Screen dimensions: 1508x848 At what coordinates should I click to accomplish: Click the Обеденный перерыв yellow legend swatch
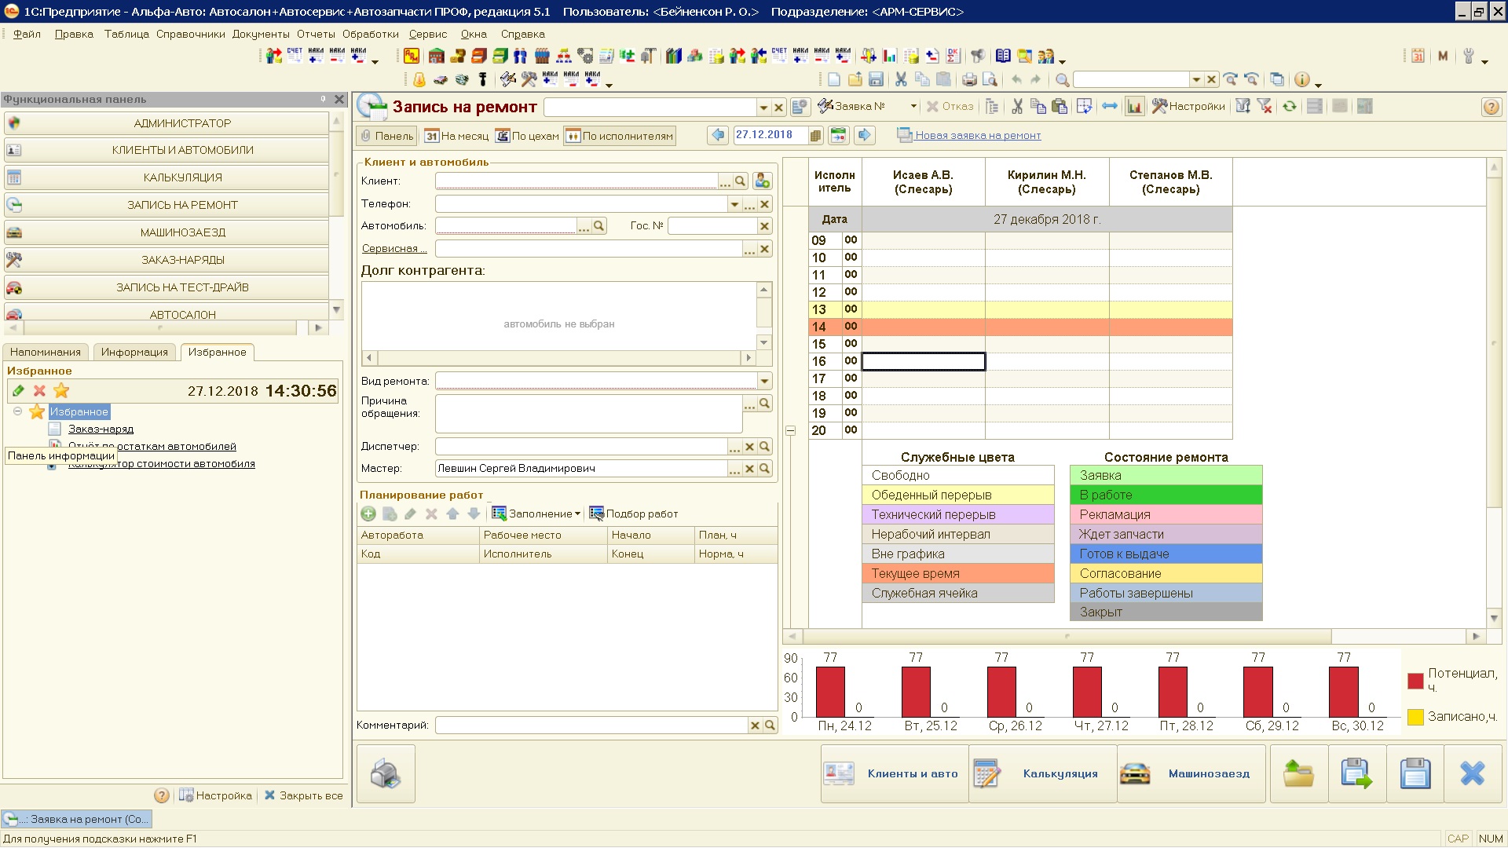[957, 495]
